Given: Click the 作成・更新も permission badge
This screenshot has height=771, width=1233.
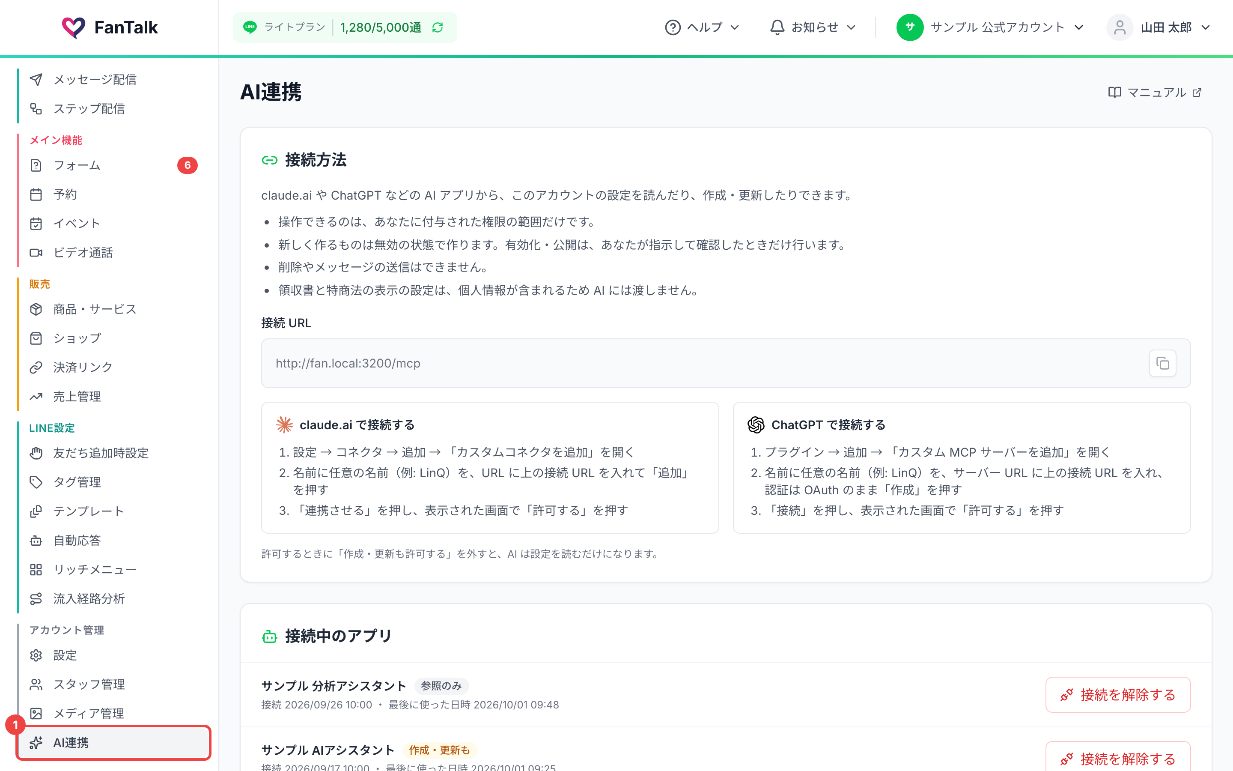Looking at the screenshot, I should point(439,750).
